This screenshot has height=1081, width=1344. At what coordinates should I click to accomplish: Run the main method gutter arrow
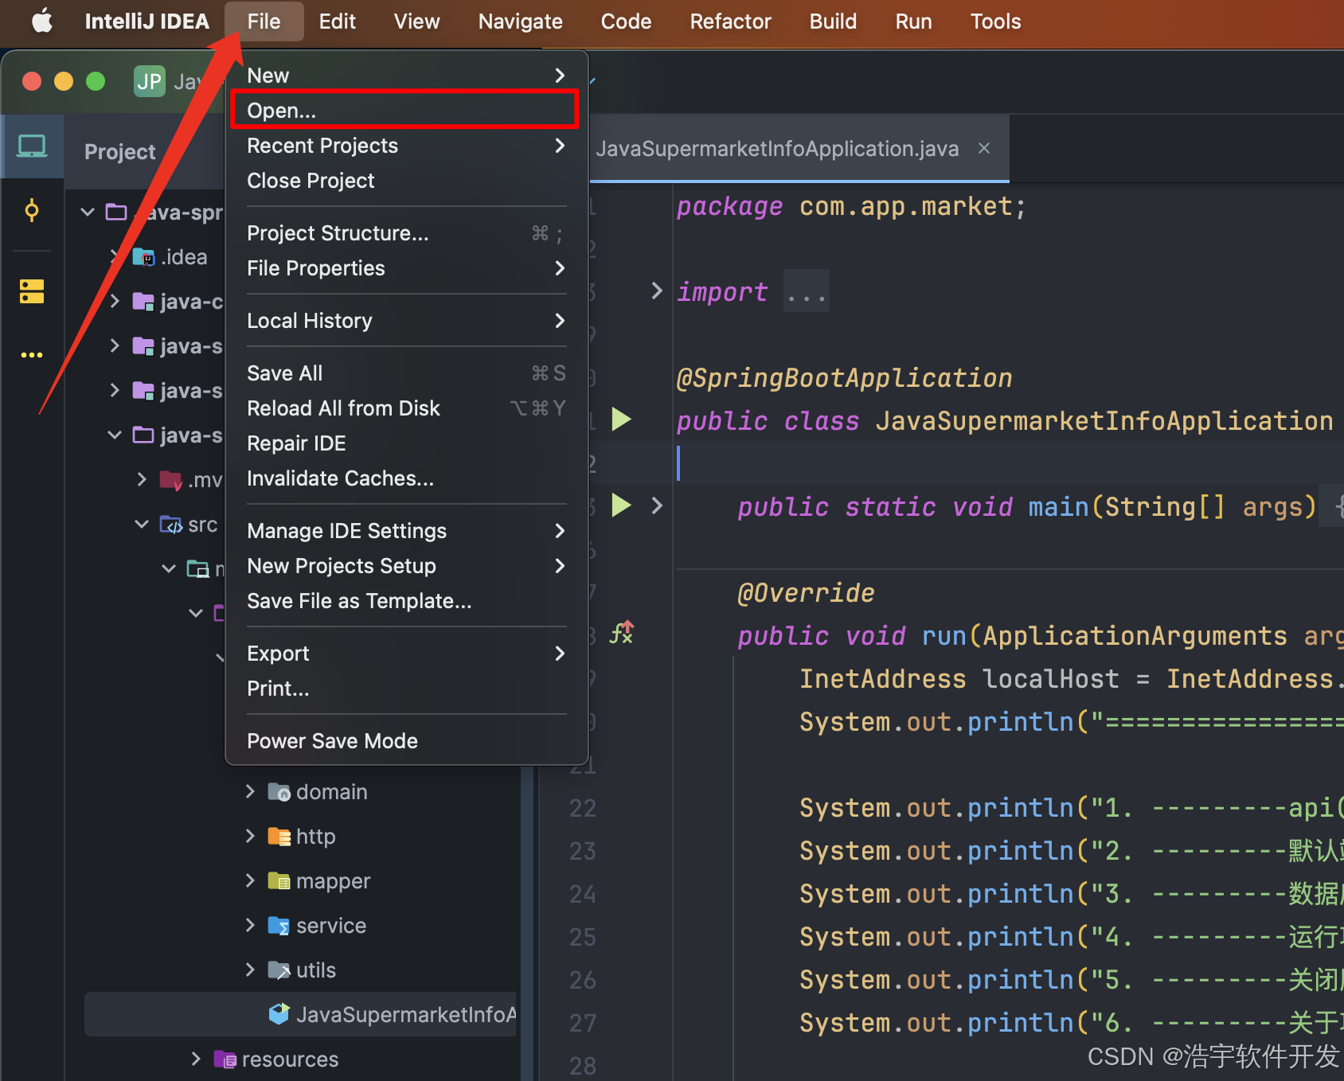point(621,505)
